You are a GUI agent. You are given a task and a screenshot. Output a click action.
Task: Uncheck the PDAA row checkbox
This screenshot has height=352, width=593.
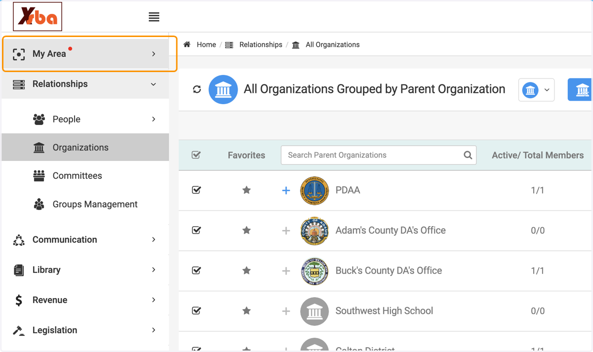[x=196, y=190]
